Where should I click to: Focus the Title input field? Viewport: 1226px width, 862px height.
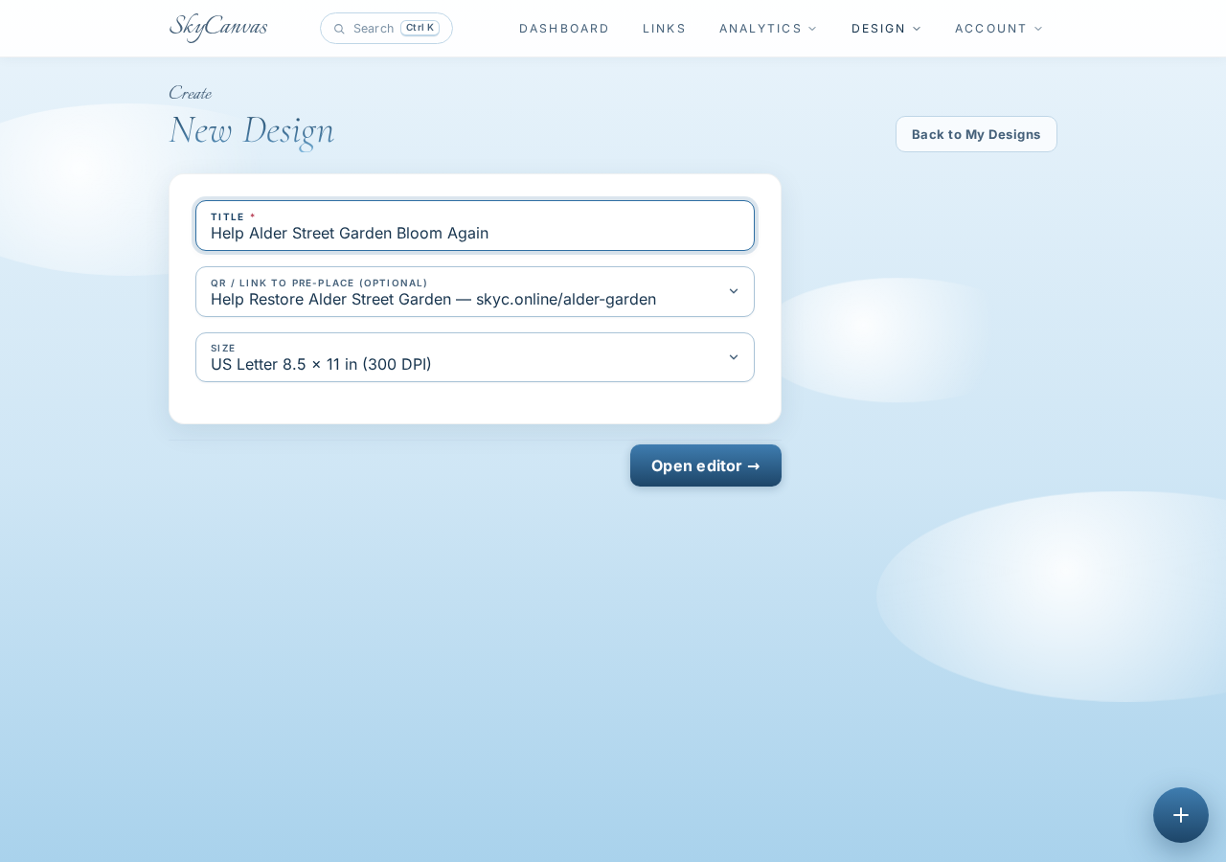pyautogui.click(x=475, y=226)
